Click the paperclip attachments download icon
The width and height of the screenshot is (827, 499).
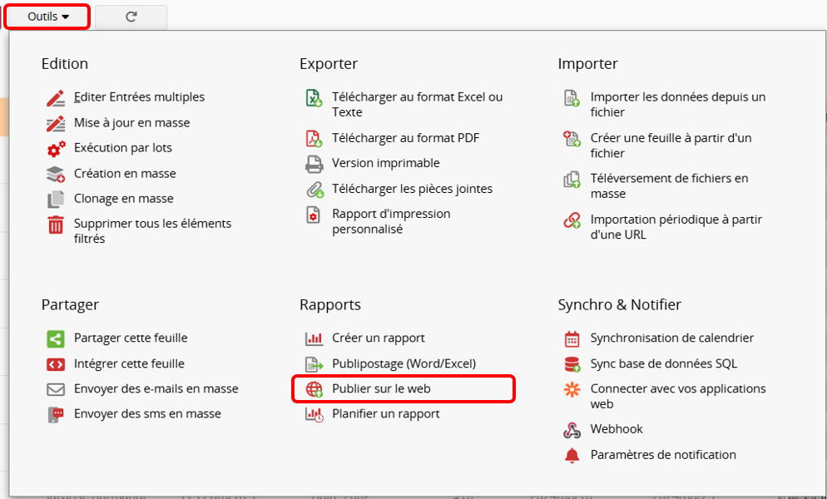pyautogui.click(x=314, y=189)
